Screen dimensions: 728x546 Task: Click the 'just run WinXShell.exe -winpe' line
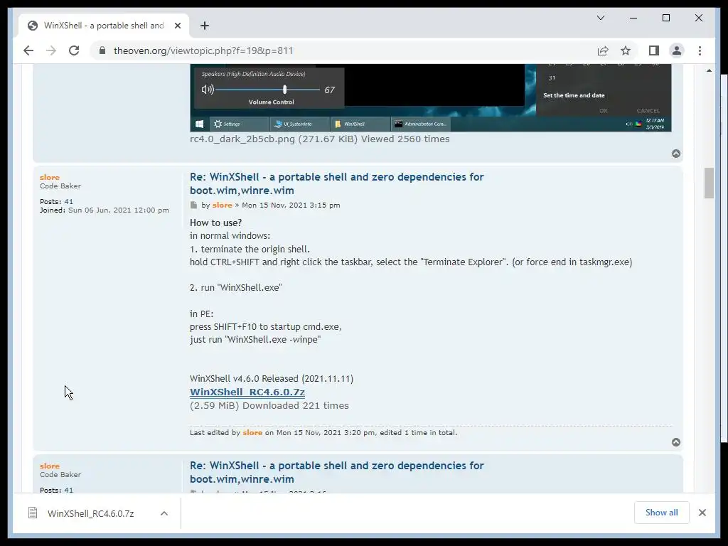coord(255,340)
